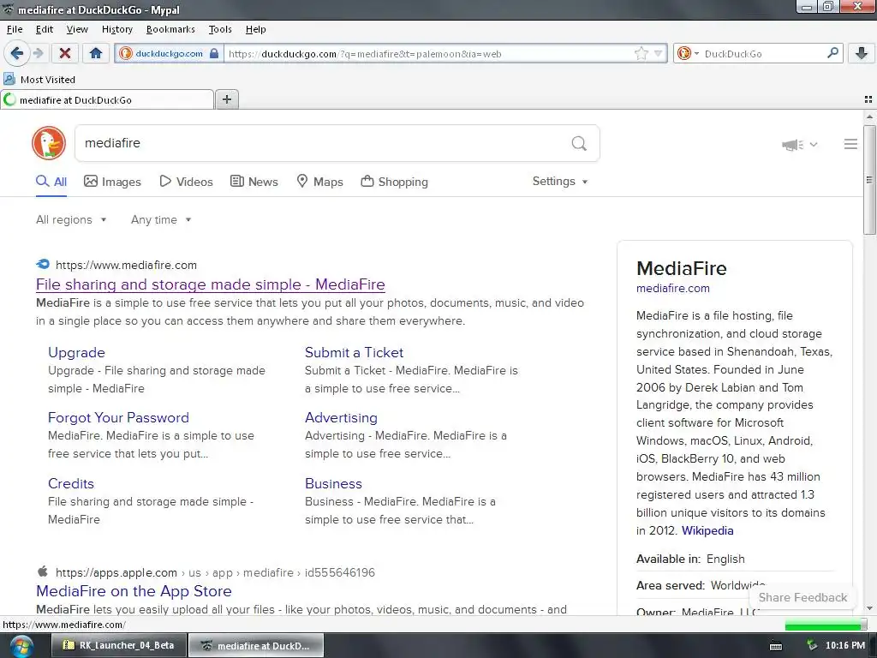Open the Advertising sitelink
The height and width of the screenshot is (658, 877).
tap(341, 417)
